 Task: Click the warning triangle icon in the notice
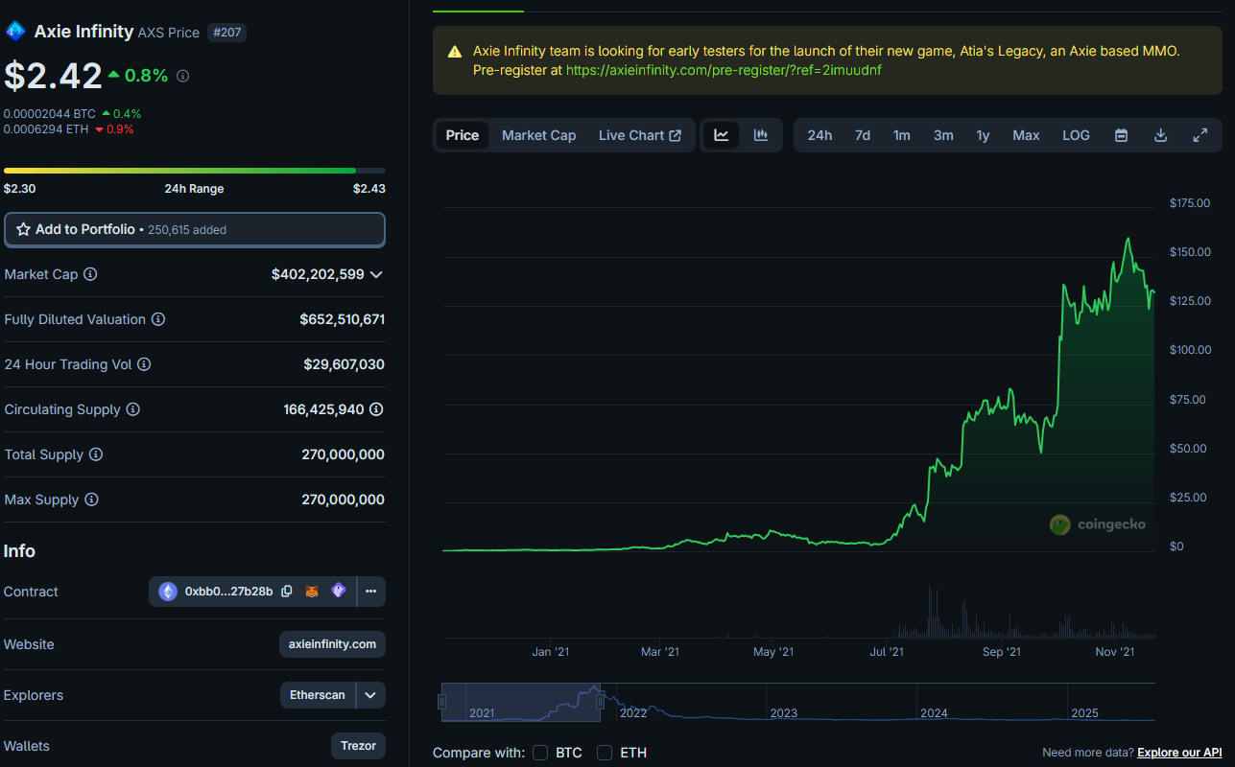pos(453,52)
